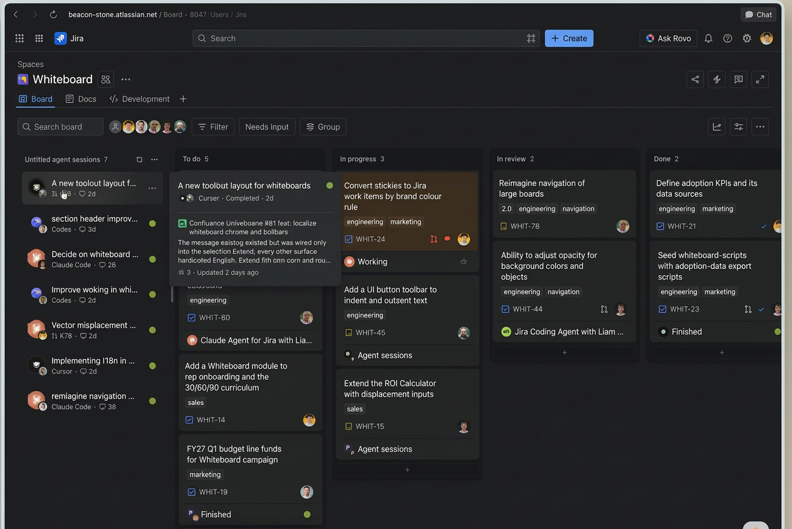Select 'remiagine navigation' session
The image size is (792, 529).
coord(92,401)
